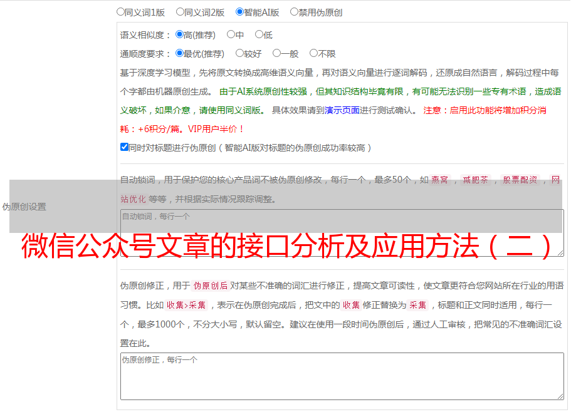Click the 燕窝 example keyword

coord(439,180)
